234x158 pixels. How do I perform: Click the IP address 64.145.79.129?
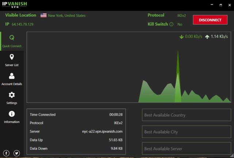pos(23,24)
